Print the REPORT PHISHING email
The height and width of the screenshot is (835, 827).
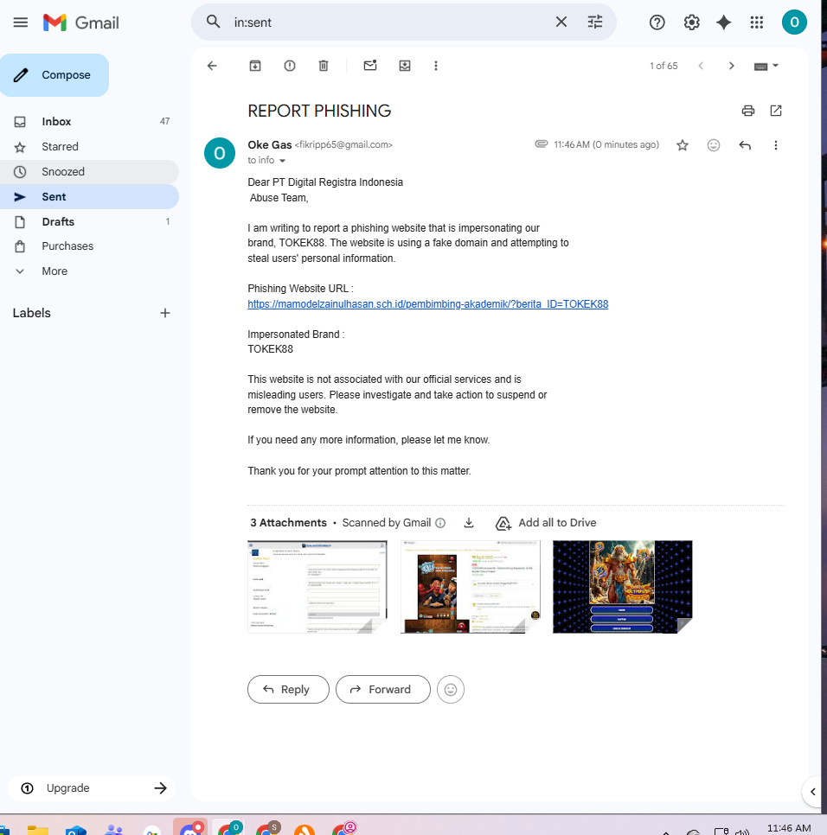(x=748, y=111)
